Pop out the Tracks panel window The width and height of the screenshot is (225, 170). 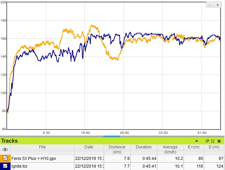click(207, 141)
